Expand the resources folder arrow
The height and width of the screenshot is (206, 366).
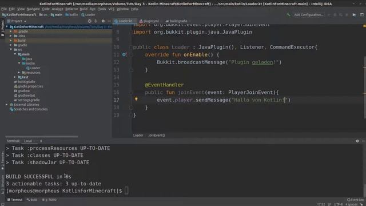19,73
